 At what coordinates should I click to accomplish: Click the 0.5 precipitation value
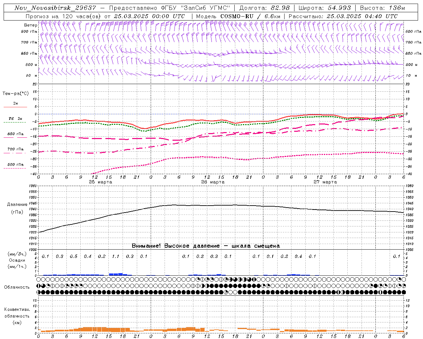tap(73, 257)
